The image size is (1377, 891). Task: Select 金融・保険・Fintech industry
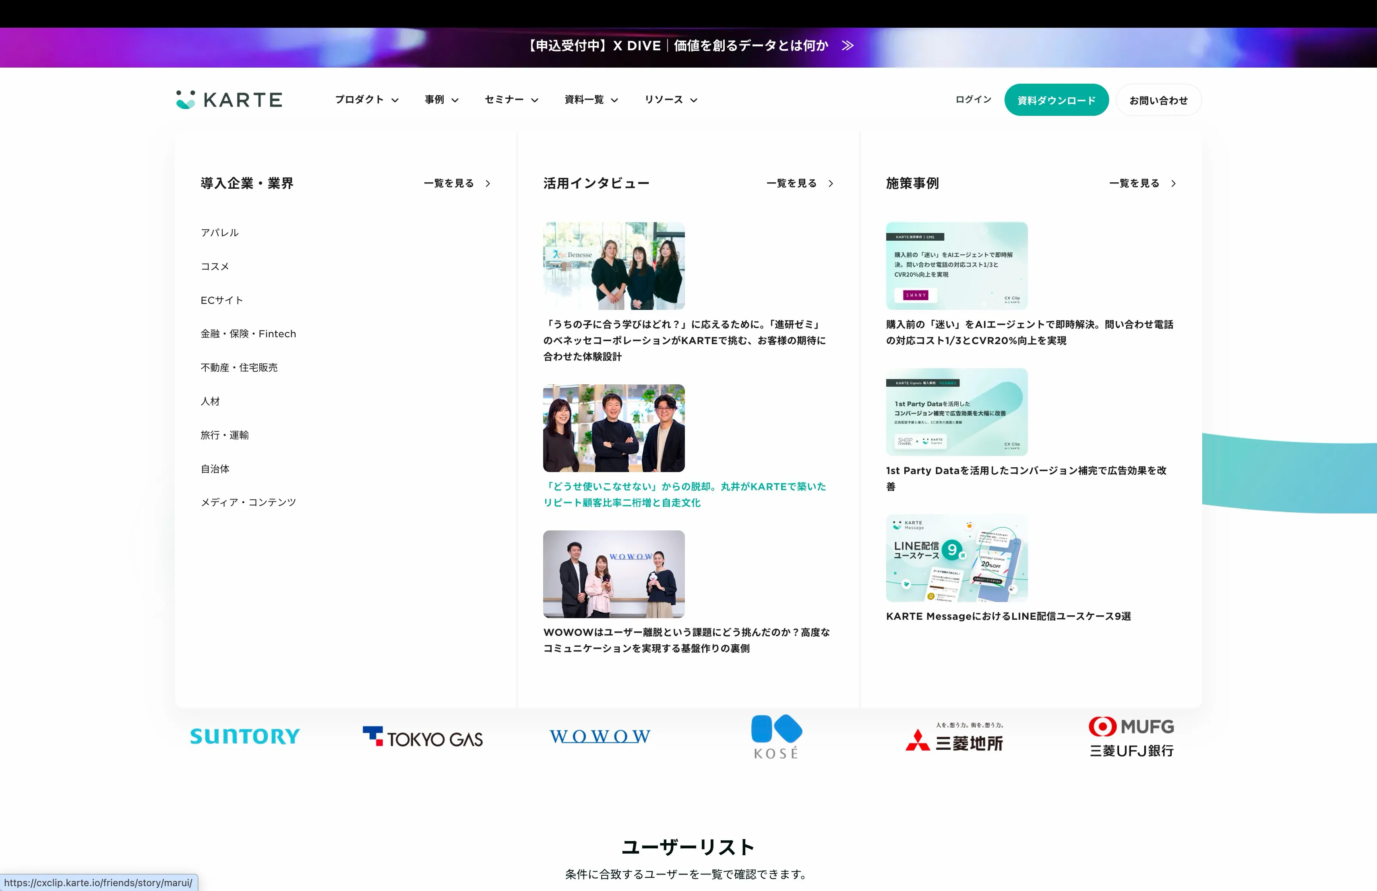(x=248, y=334)
